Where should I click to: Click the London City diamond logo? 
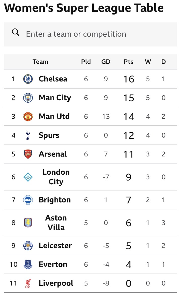[x=28, y=177]
